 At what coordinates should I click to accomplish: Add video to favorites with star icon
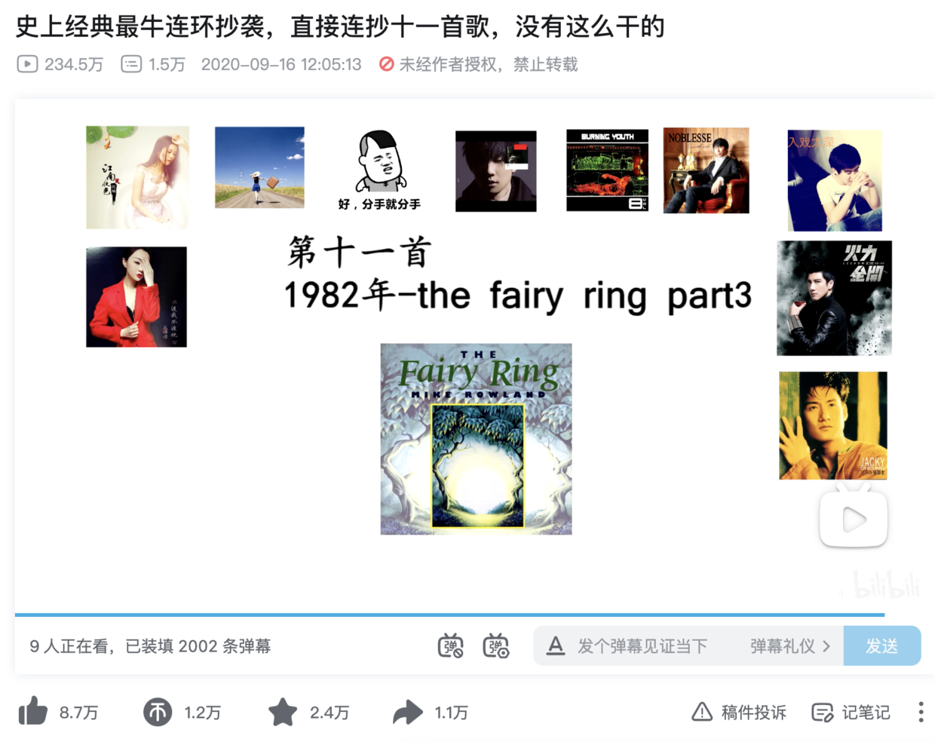click(x=283, y=712)
